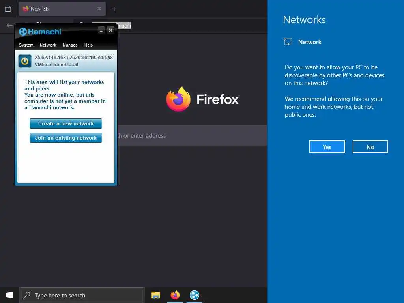Viewport: 404px width, 303px height.
Task: Open a new Firefox tab with plus
Action: [x=114, y=9]
